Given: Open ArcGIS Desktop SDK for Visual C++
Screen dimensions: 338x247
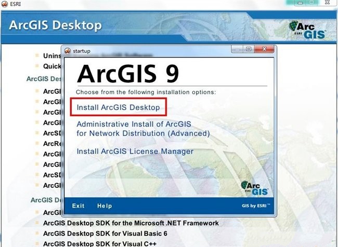Looking at the screenshot, I should [x=100, y=244].
